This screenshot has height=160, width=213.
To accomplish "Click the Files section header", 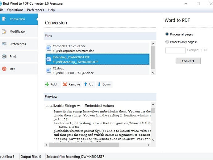I will (x=100, y=36).
